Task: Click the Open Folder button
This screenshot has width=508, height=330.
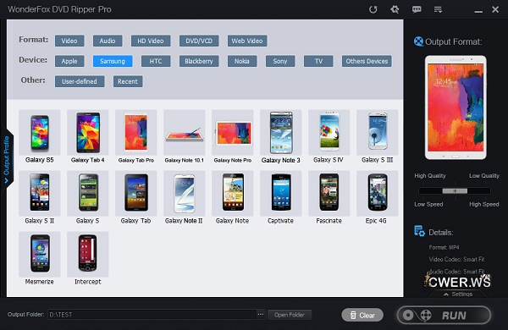Action: tap(290, 315)
